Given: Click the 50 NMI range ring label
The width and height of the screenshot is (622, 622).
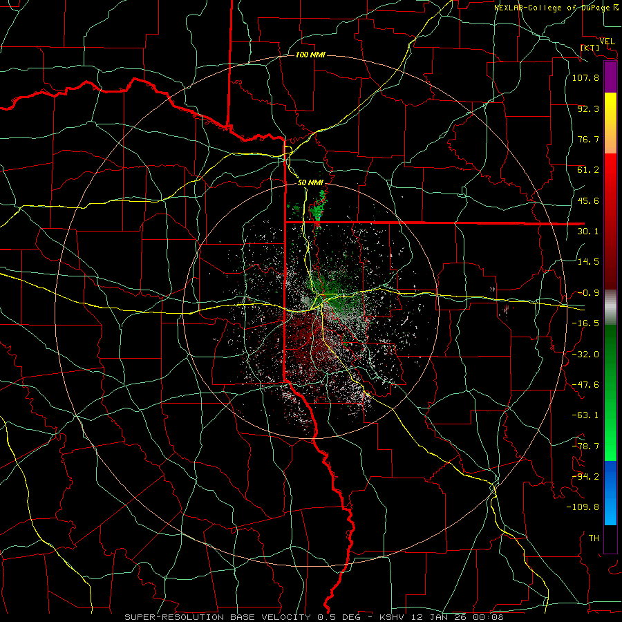Looking at the screenshot, I should point(310,182).
